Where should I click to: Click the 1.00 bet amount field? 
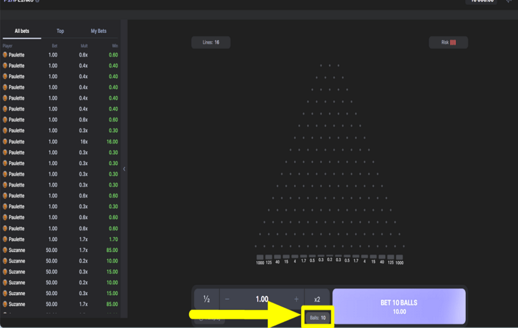pyautogui.click(x=262, y=299)
